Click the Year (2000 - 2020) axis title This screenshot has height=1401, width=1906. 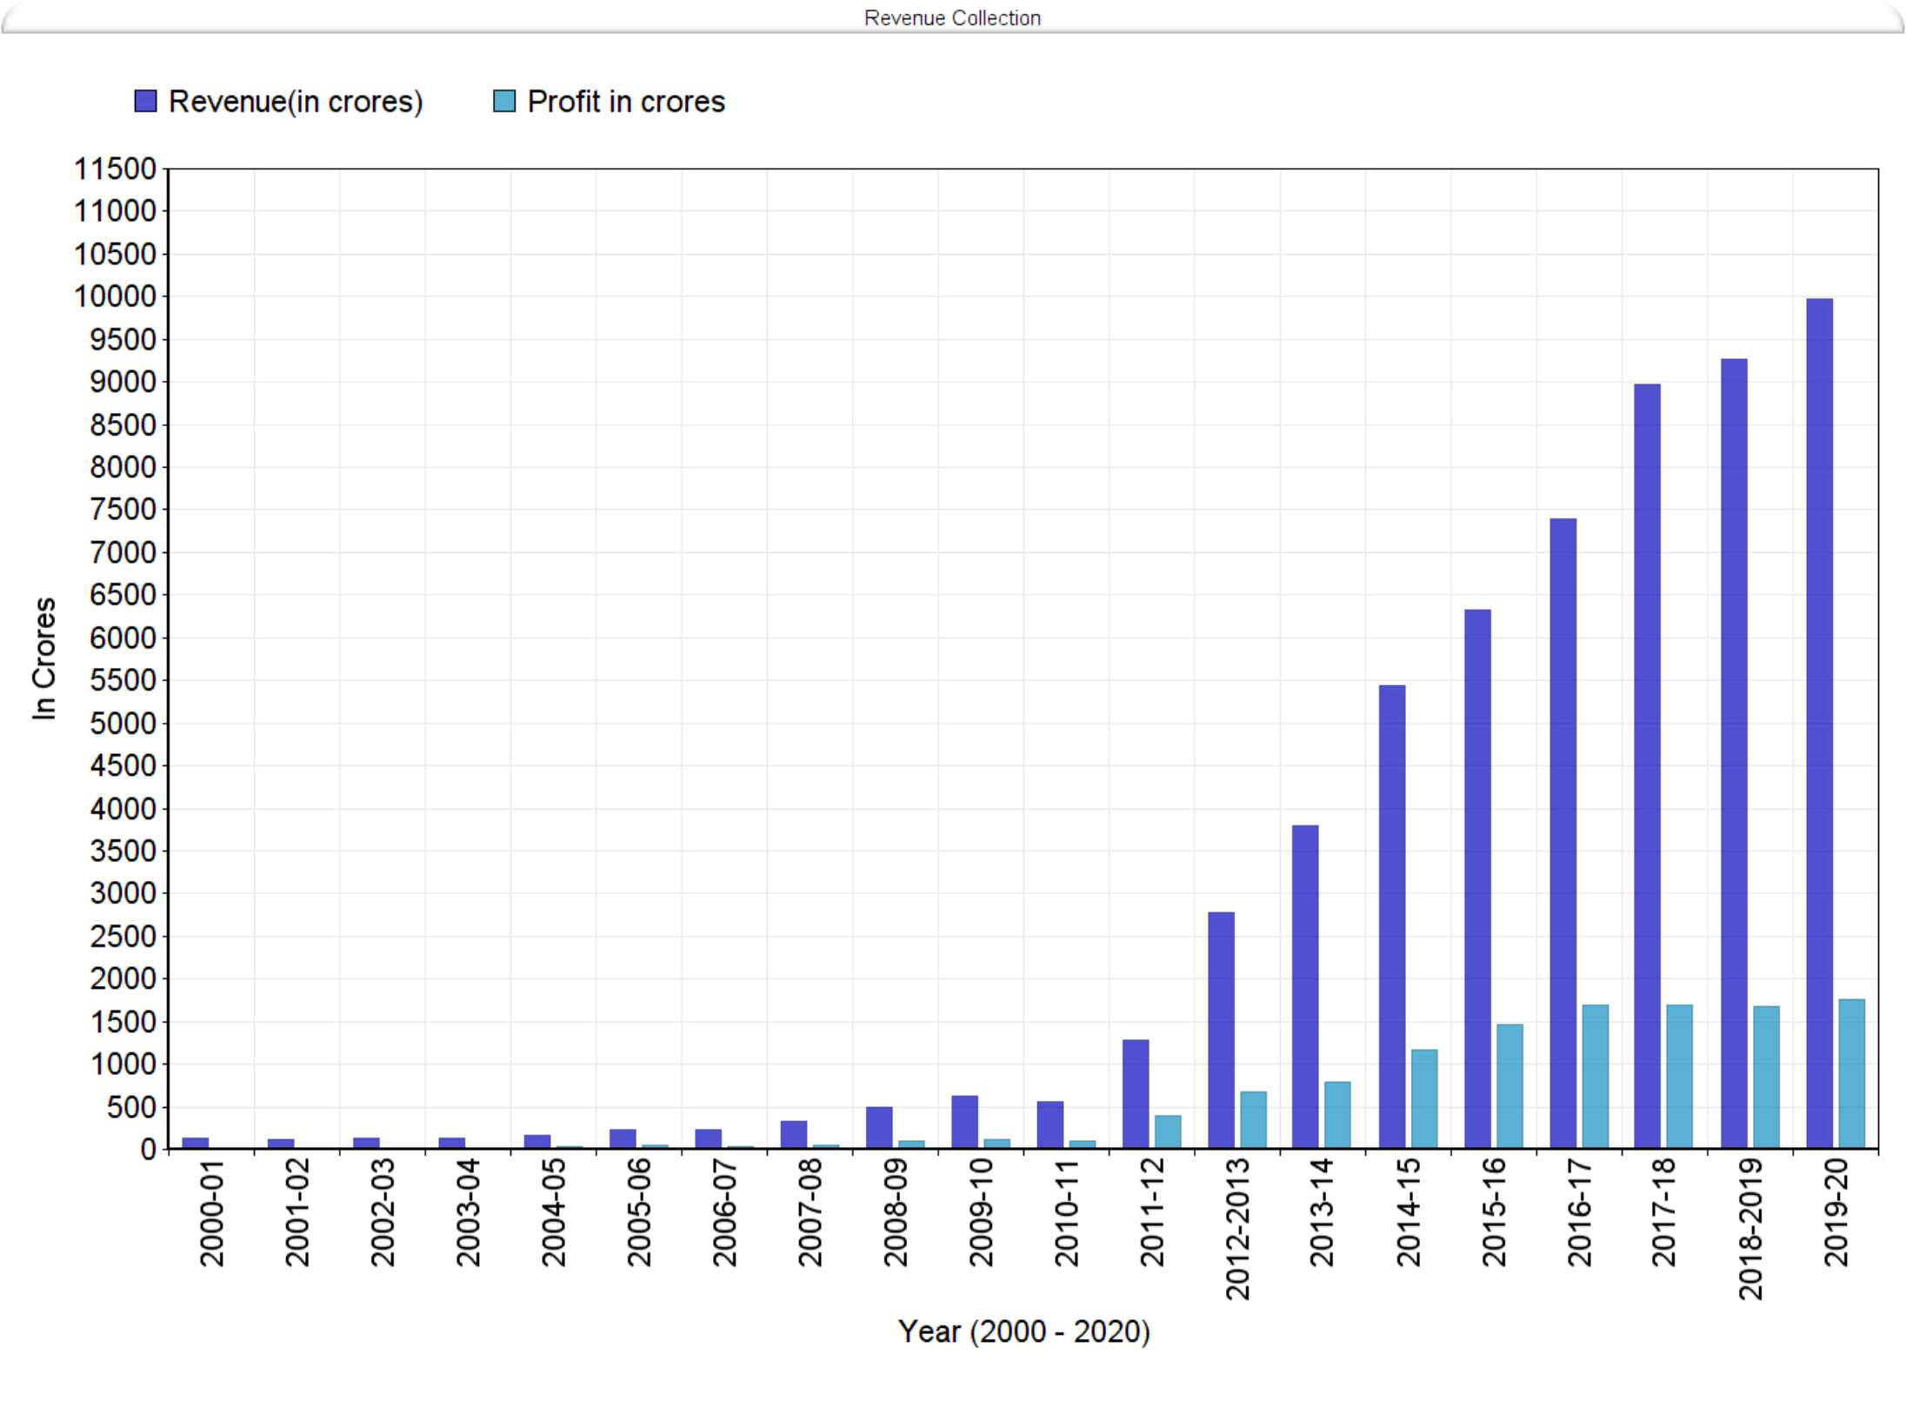point(1023,1331)
